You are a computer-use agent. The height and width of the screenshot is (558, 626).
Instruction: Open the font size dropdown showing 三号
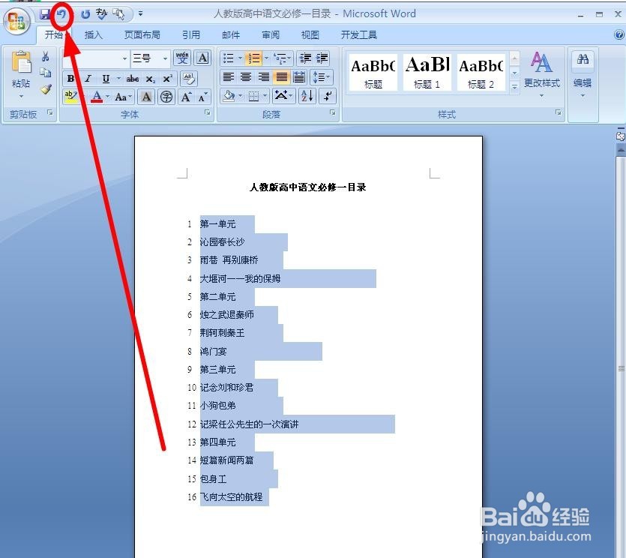166,58
